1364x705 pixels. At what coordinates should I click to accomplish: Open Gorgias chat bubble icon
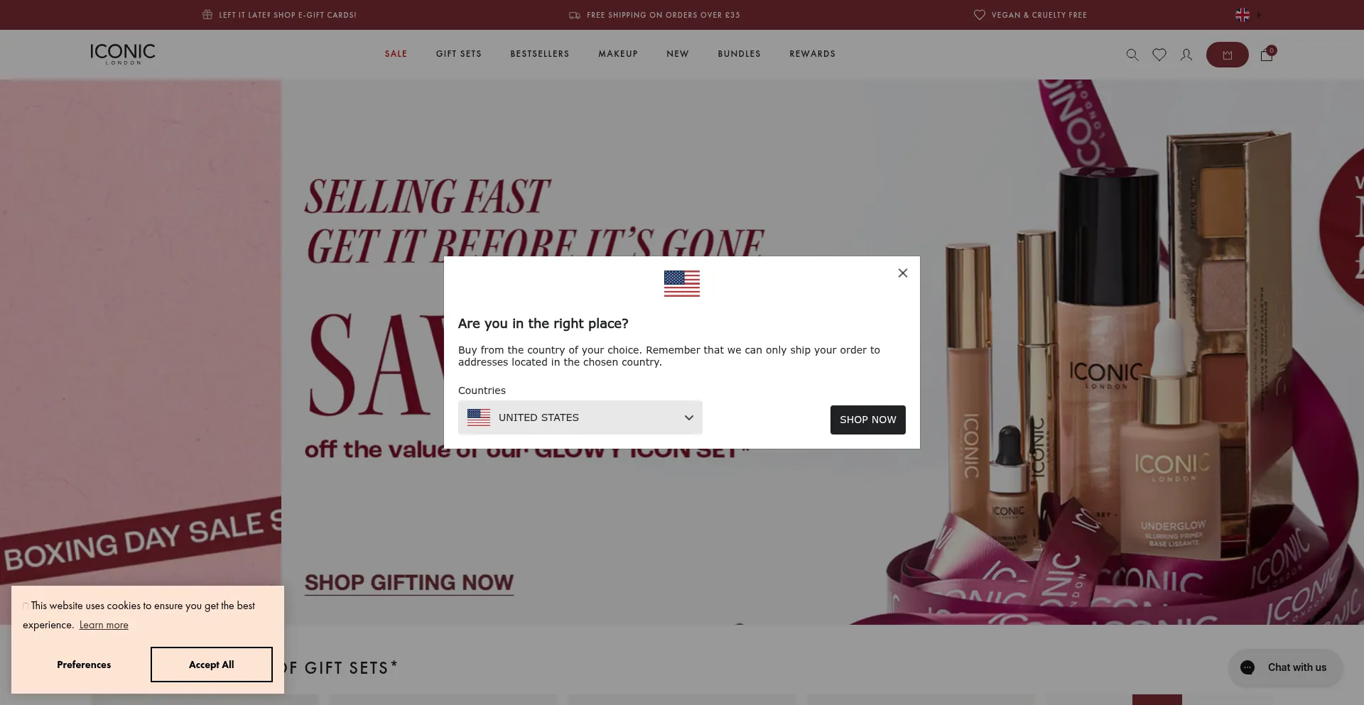pos(1247,667)
